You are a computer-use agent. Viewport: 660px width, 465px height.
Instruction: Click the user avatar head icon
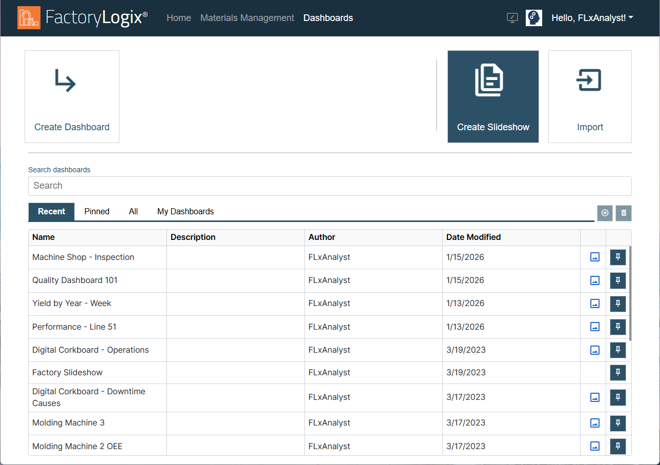pyautogui.click(x=534, y=18)
